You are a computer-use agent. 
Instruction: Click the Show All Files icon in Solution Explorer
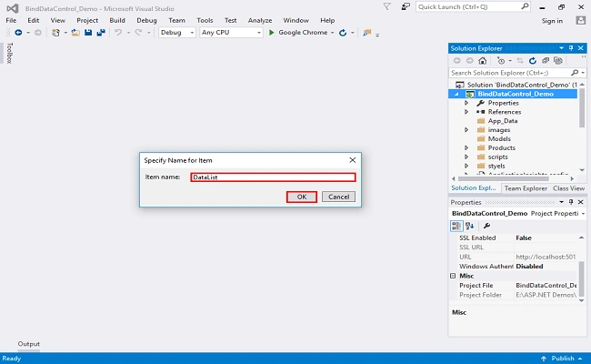(x=558, y=61)
